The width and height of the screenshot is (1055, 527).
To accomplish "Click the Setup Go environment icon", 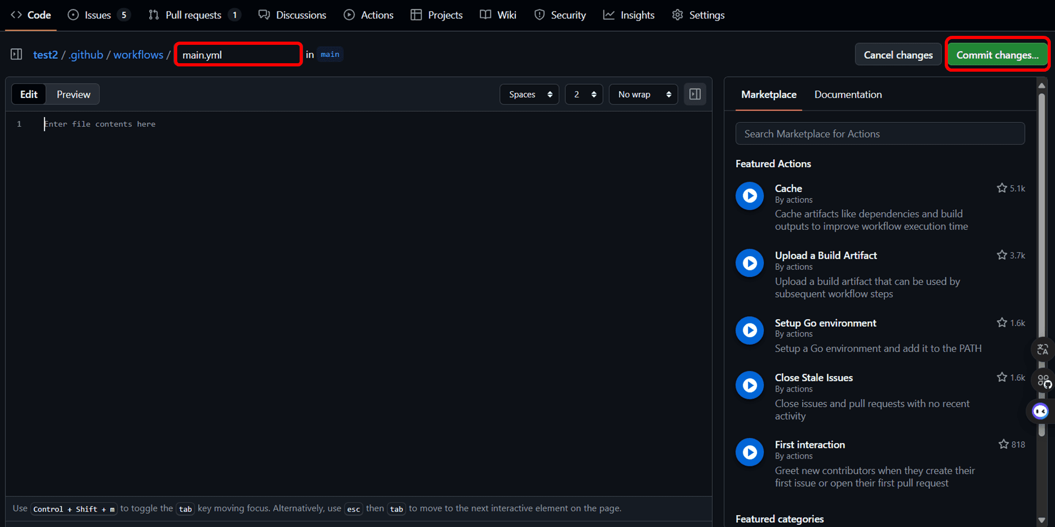I will (750, 330).
